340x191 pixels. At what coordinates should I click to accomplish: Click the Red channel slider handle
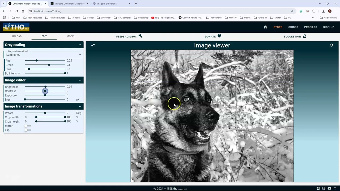(37, 61)
